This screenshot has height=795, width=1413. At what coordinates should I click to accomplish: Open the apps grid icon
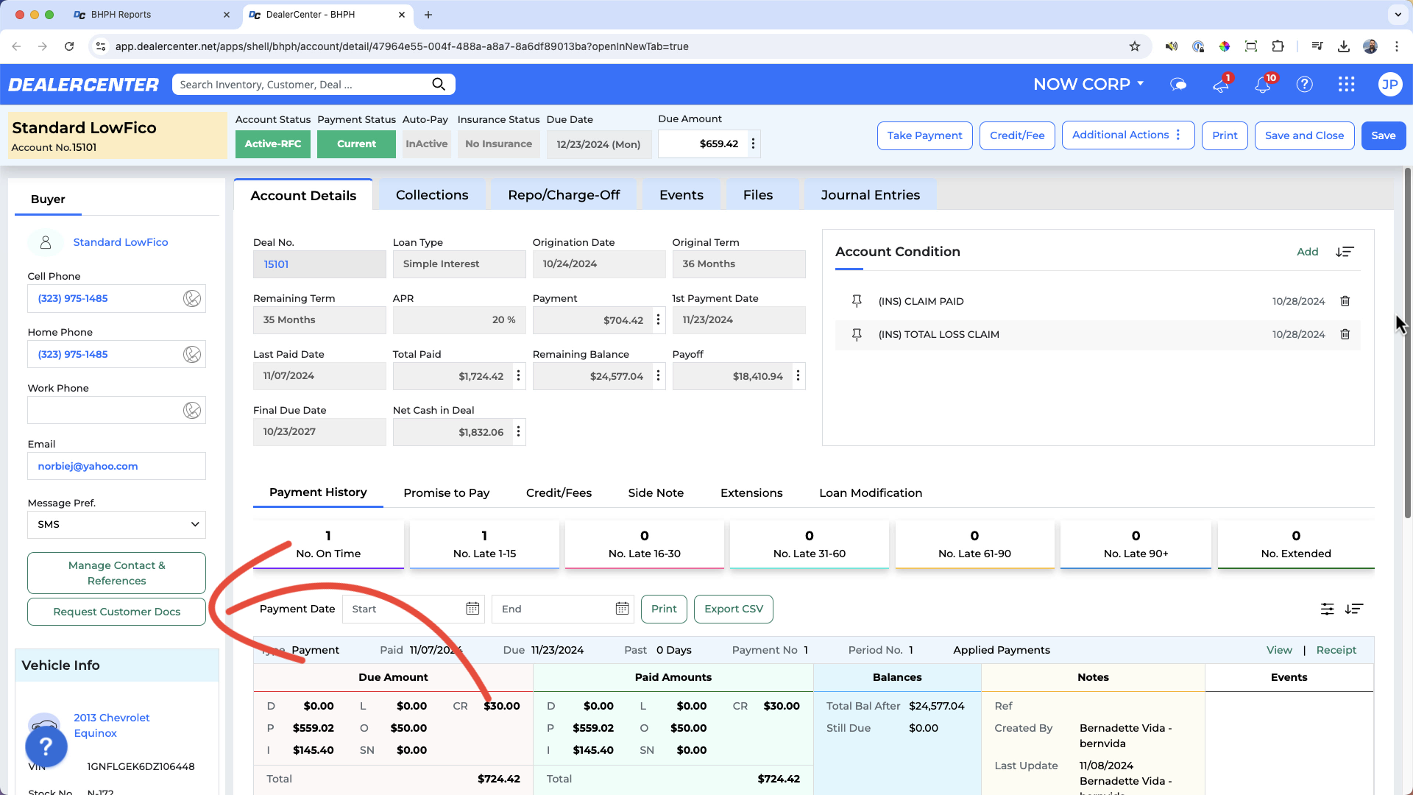tap(1347, 85)
